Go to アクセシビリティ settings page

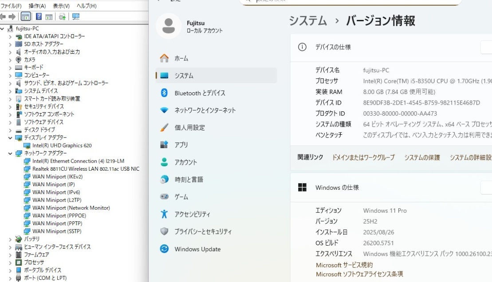[x=192, y=214]
